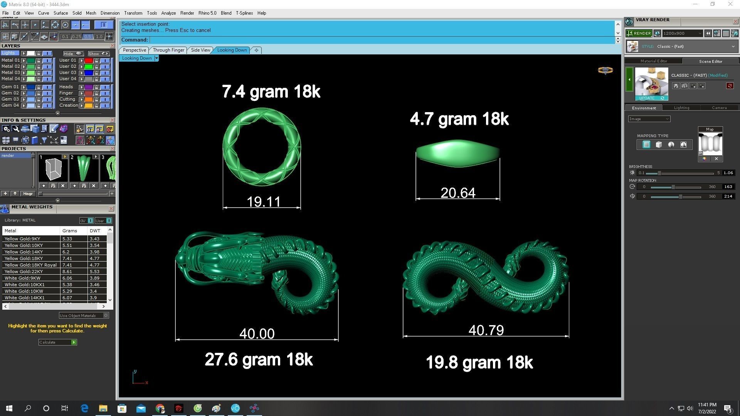Screen dimensions: 740x416
Task: Click the cubic mapping type icon
Action: tap(659, 145)
